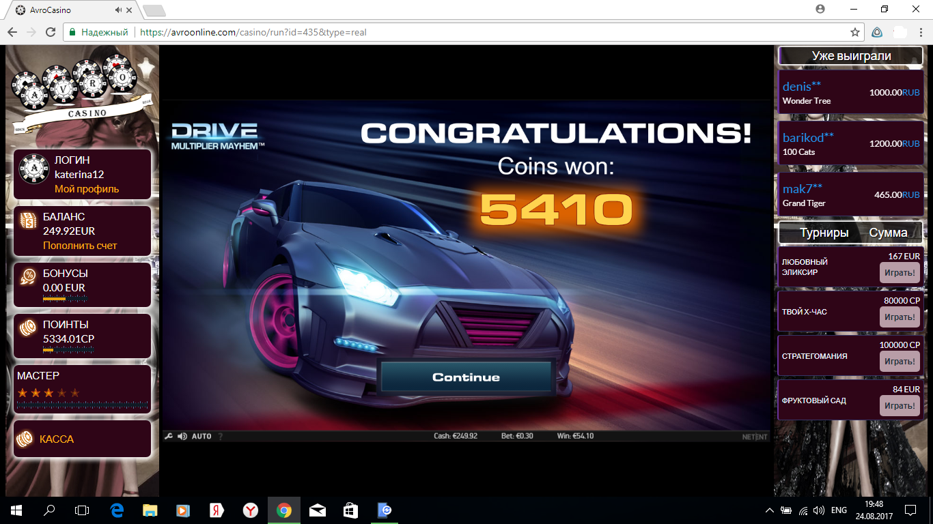Click the speaker sound icon in game bar
Viewport: 933px width, 524px height.
point(182,436)
